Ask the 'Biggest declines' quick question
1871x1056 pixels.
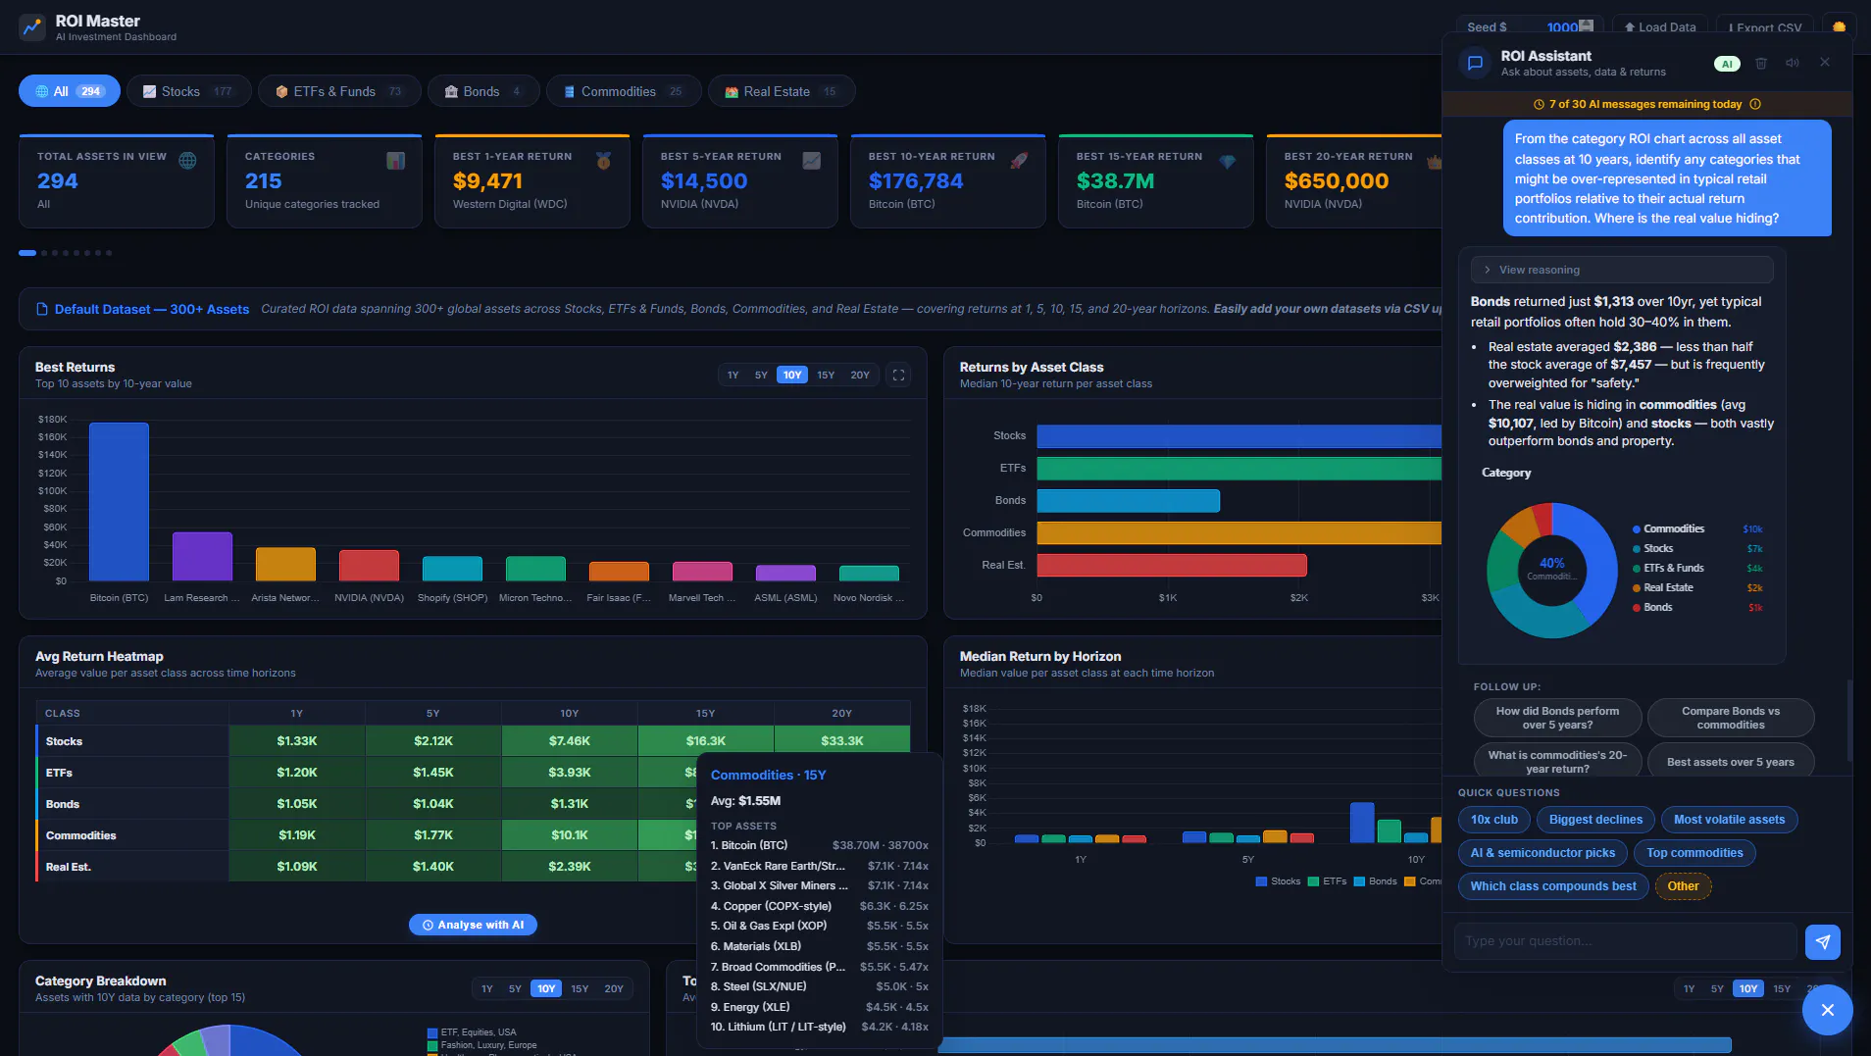point(1595,820)
